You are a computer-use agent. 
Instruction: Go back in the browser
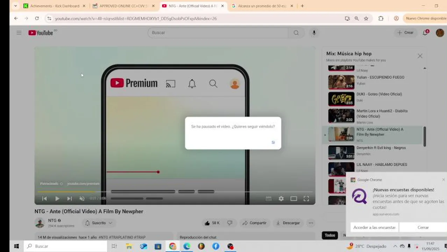(x=16, y=19)
